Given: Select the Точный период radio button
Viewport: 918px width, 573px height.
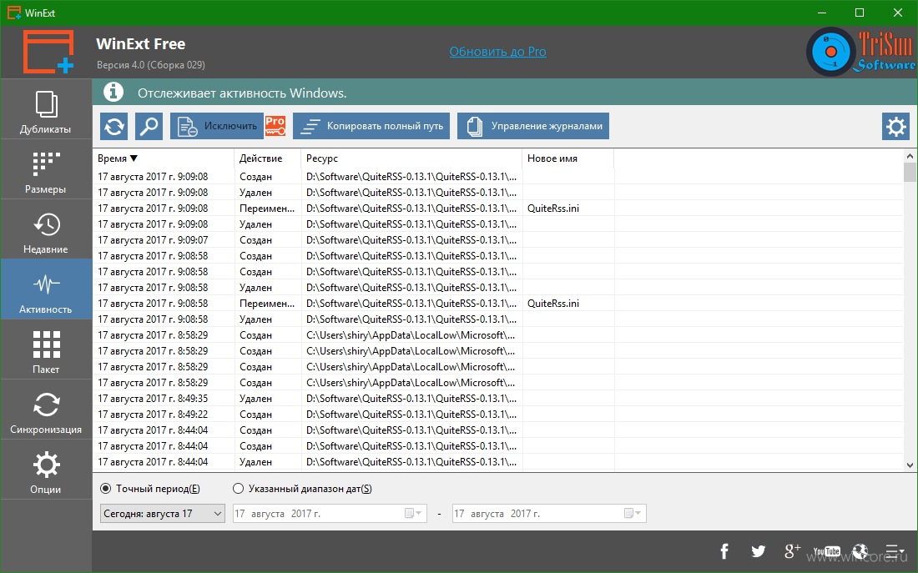Looking at the screenshot, I should pos(106,488).
